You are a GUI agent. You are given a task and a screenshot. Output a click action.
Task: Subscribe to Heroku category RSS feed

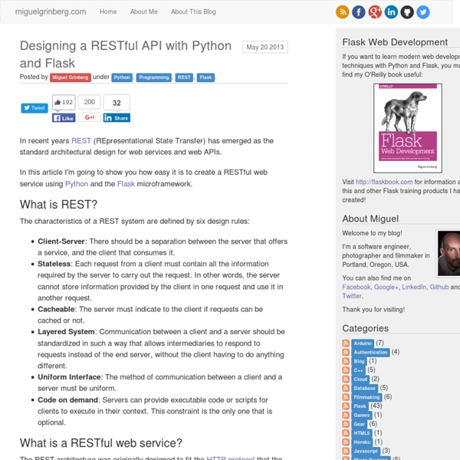(x=346, y=442)
